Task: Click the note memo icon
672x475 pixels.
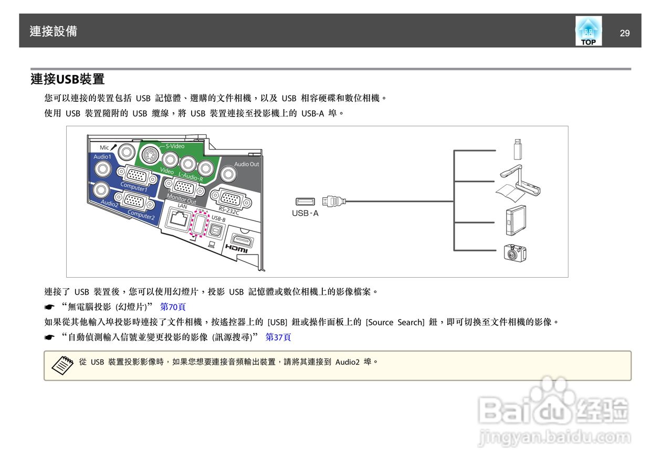Action: point(62,365)
